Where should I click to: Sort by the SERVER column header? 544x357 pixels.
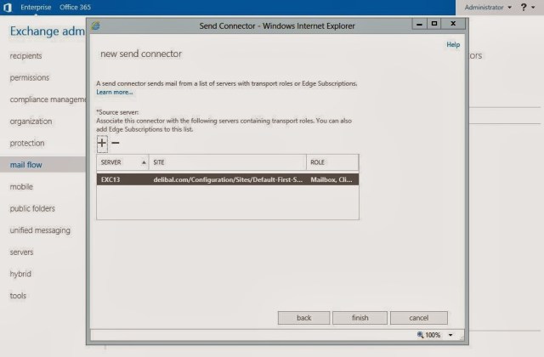[x=122, y=161]
